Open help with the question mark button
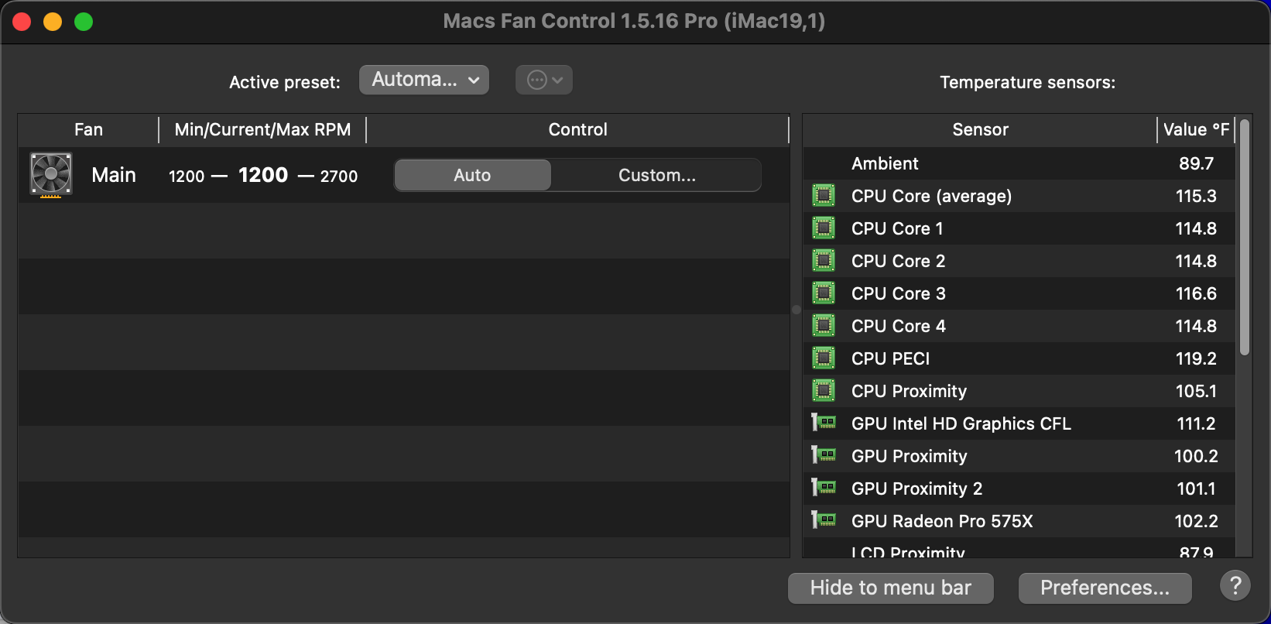The width and height of the screenshot is (1271, 624). 1235,586
